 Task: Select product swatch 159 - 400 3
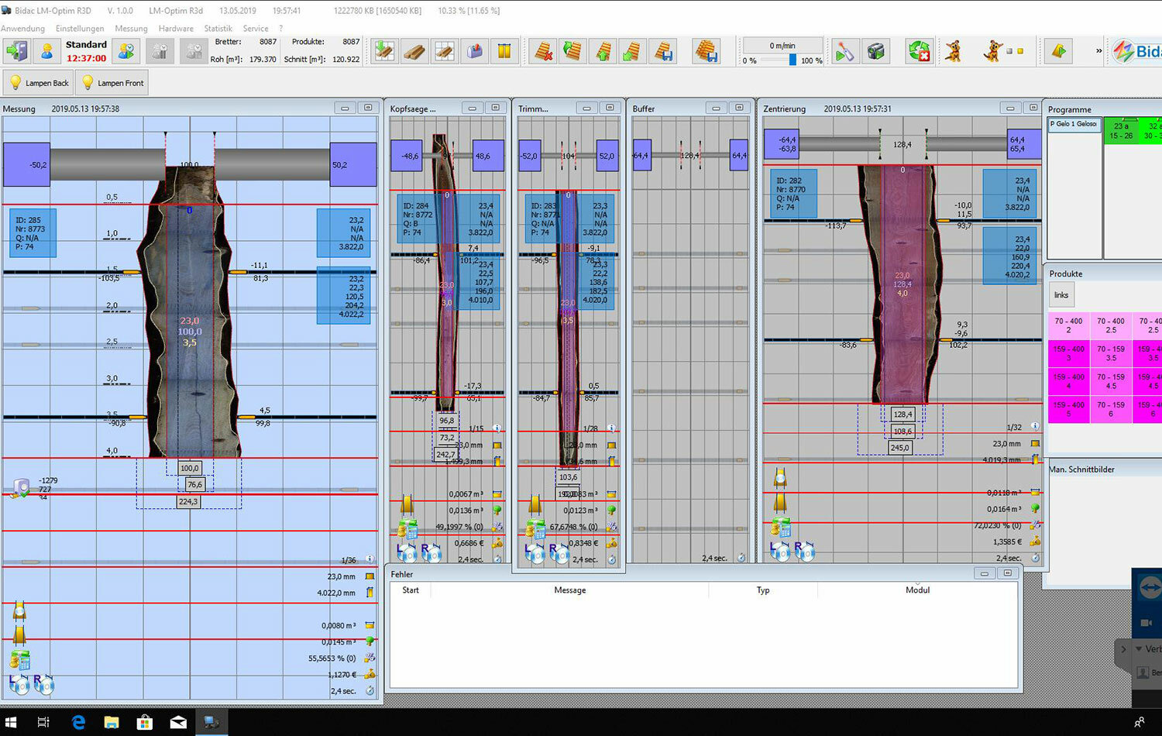[1068, 353]
